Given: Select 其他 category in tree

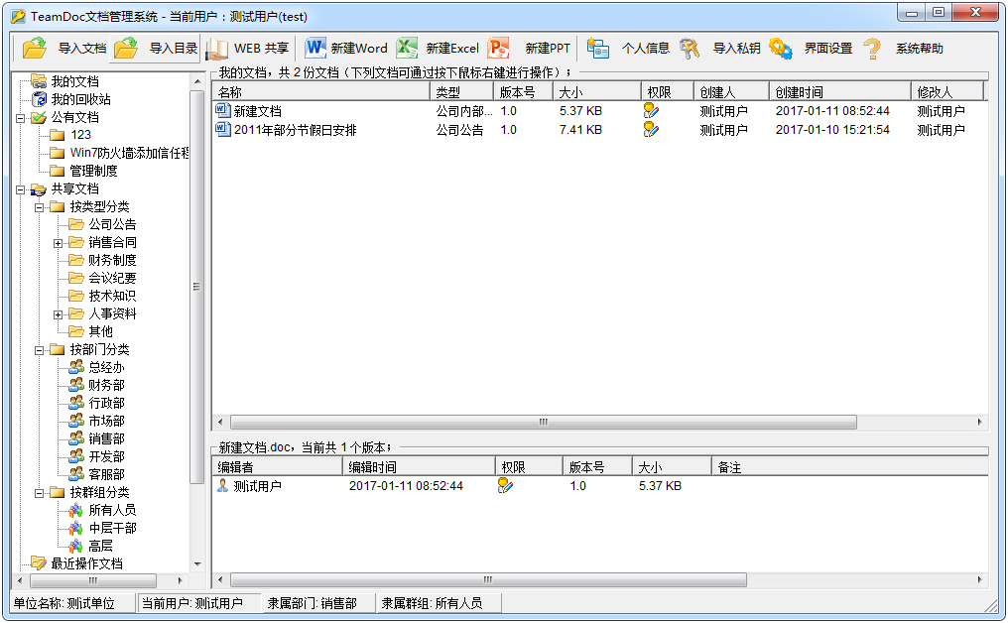Looking at the screenshot, I should (x=101, y=331).
